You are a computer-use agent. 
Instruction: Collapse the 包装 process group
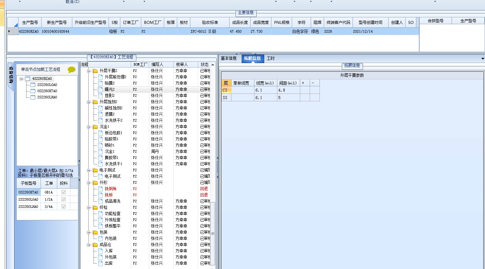click(88, 232)
